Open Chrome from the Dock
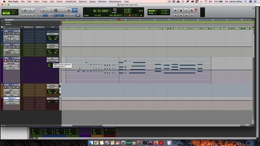The image size is (260, 146). (96, 143)
